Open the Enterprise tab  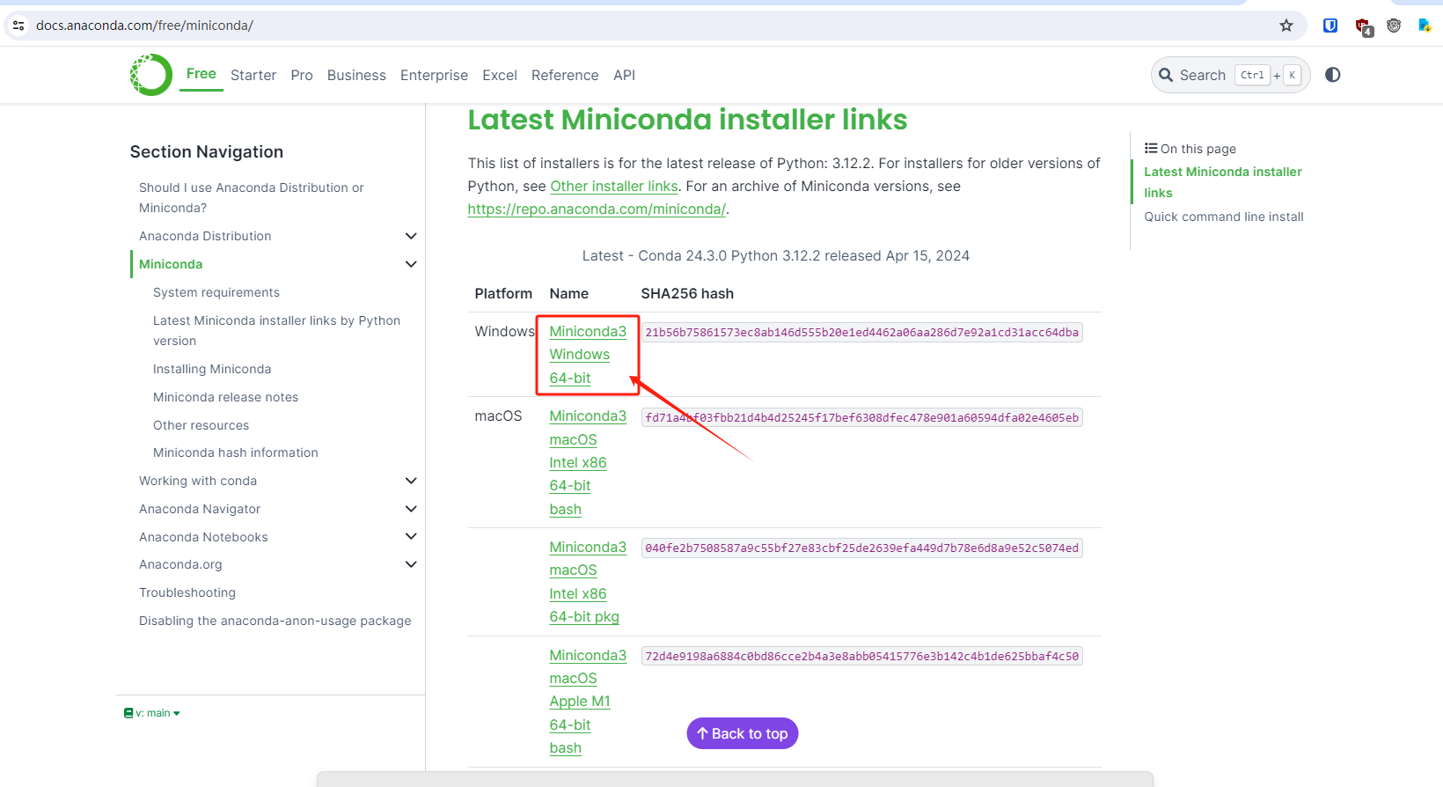click(434, 76)
